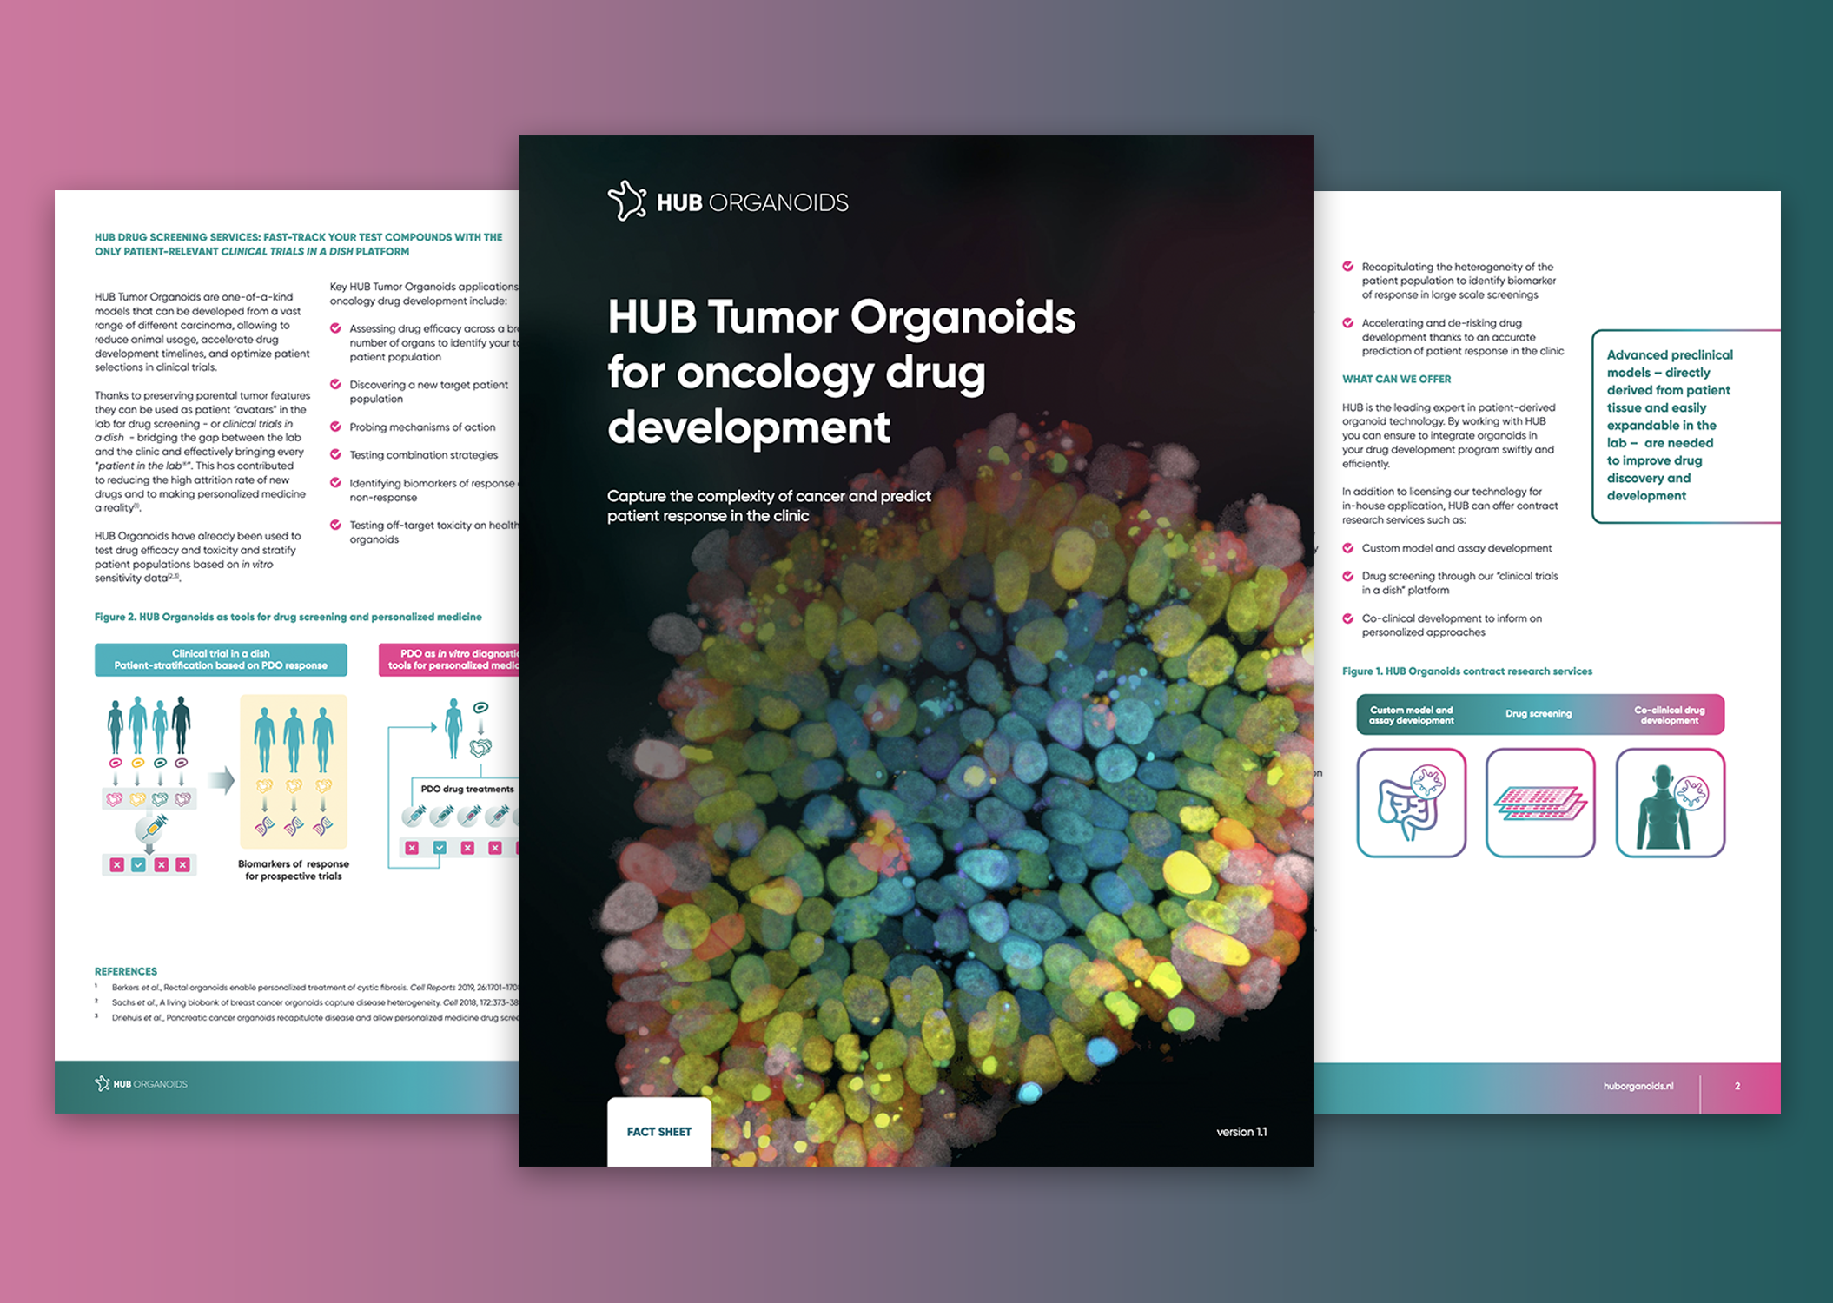This screenshot has width=1833, height=1303.
Task: Click the HUB Organoids star logo on cover
Action: tap(626, 201)
